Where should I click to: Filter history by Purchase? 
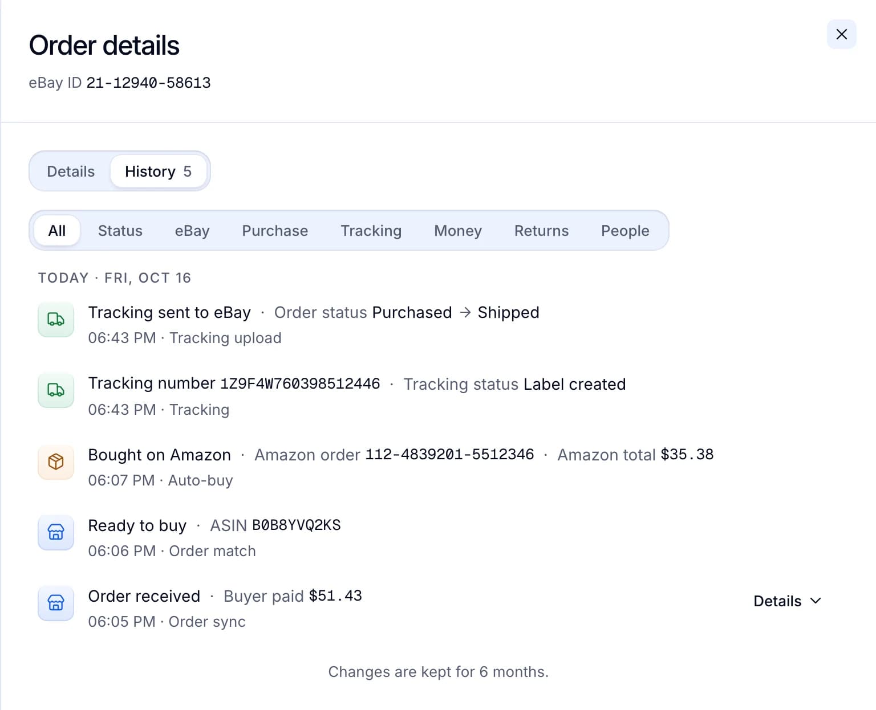[275, 231]
